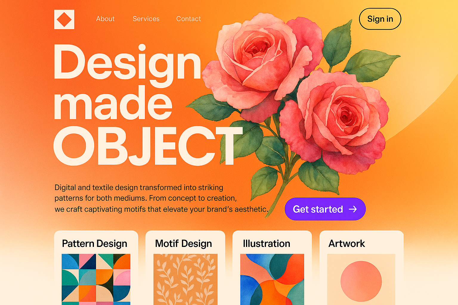
Task: Click the Design headline word
Action: click(128, 63)
